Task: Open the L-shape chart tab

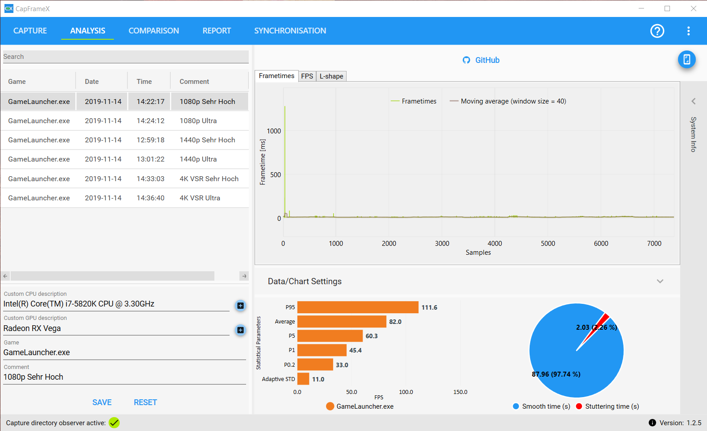Action: tap(331, 76)
